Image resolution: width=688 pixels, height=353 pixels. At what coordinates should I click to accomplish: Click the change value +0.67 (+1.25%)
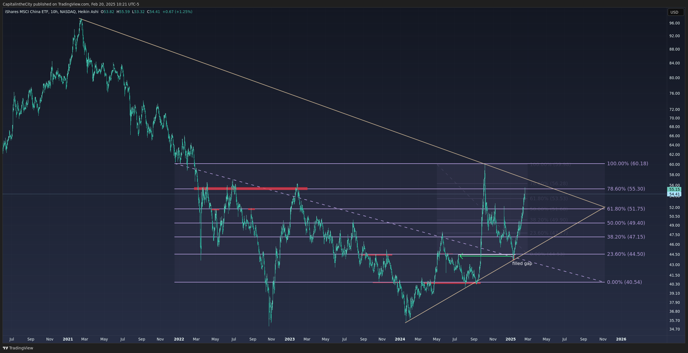(177, 12)
